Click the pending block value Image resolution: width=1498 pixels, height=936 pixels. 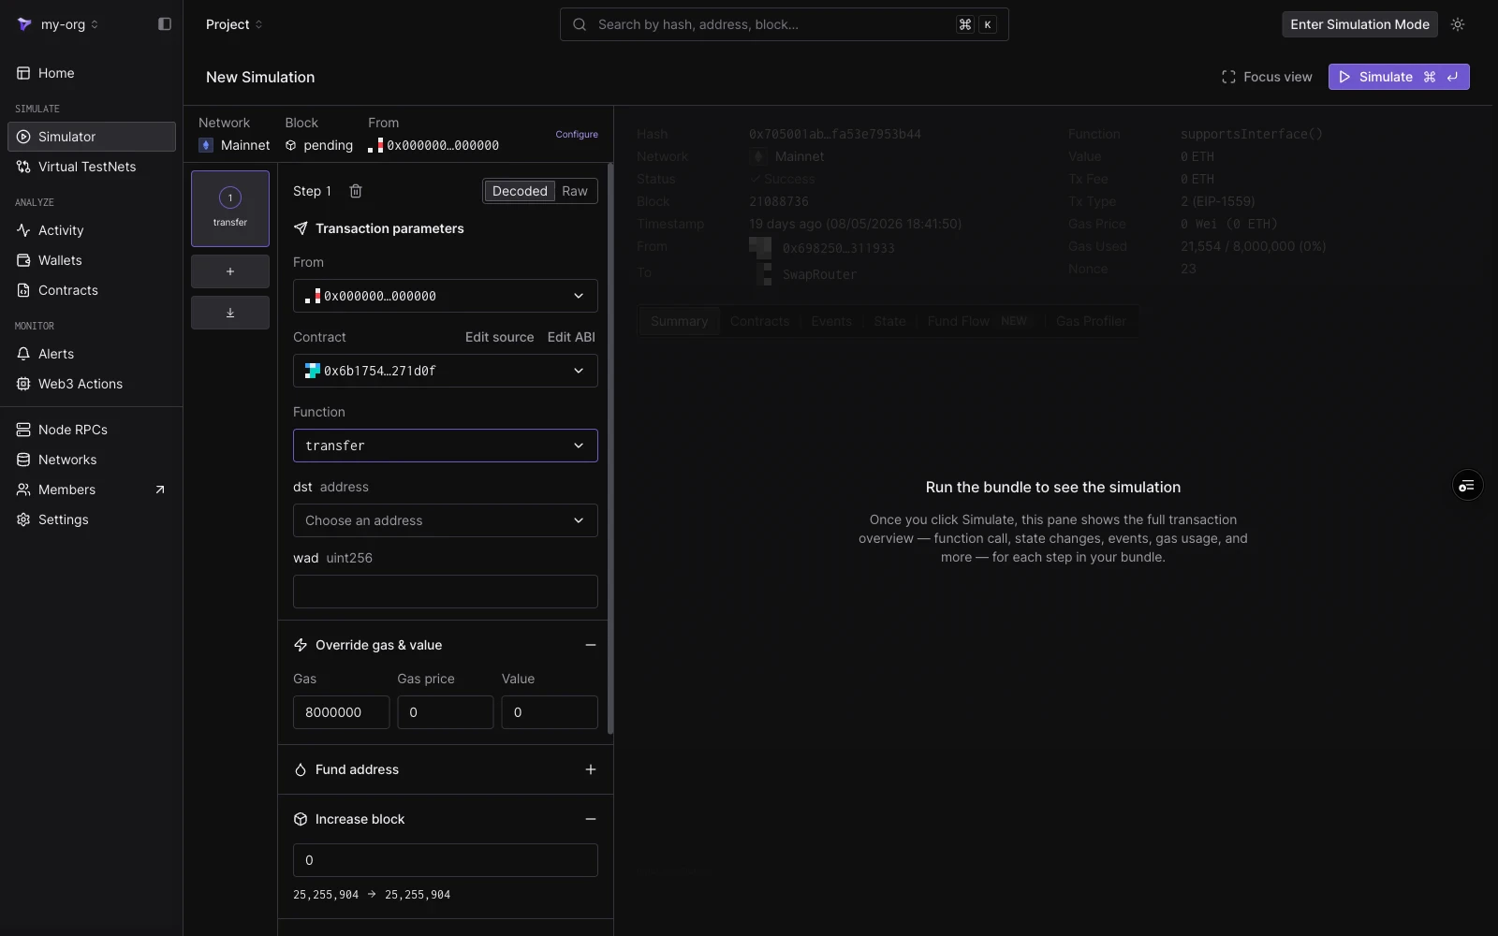[x=319, y=145]
